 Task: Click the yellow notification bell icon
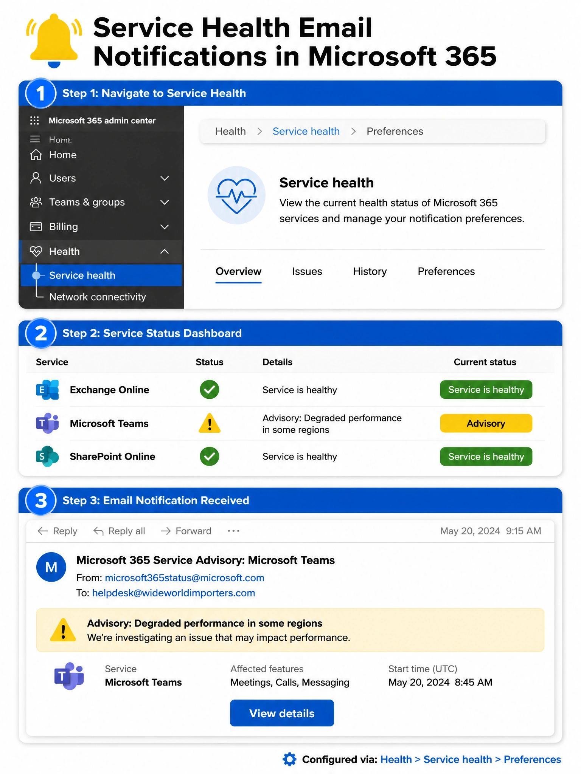pos(54,40)
